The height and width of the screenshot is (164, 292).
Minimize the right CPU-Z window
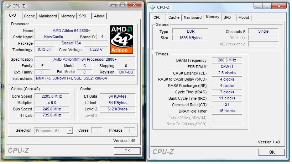pos(258,6)
